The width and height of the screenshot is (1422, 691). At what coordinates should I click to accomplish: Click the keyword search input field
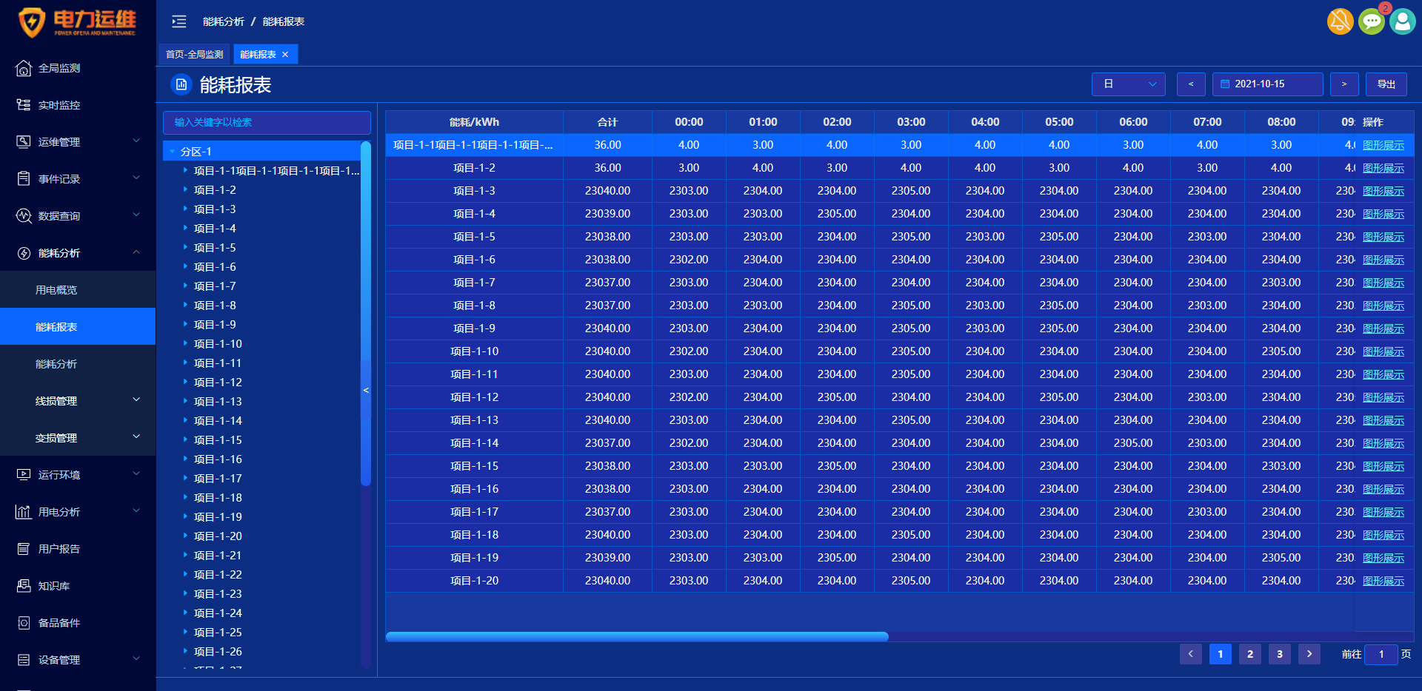267,122
